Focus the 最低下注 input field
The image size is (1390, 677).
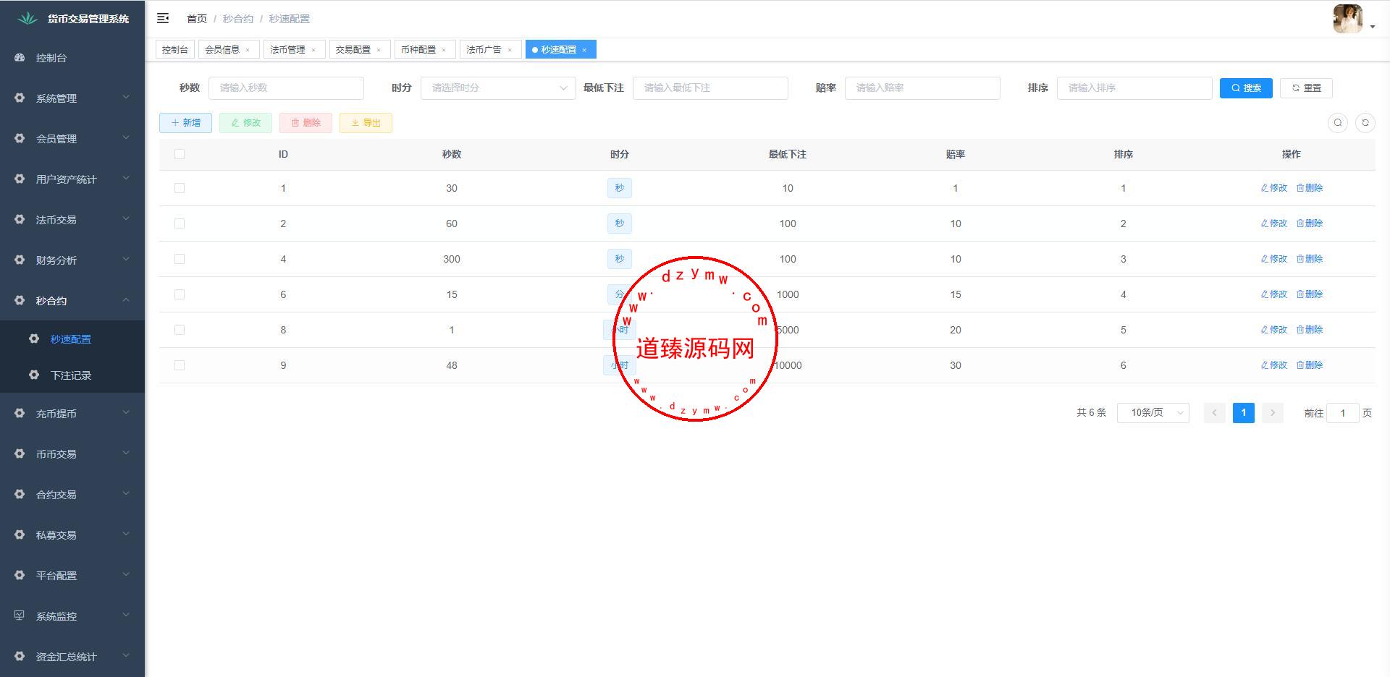[x=710, y=88]
